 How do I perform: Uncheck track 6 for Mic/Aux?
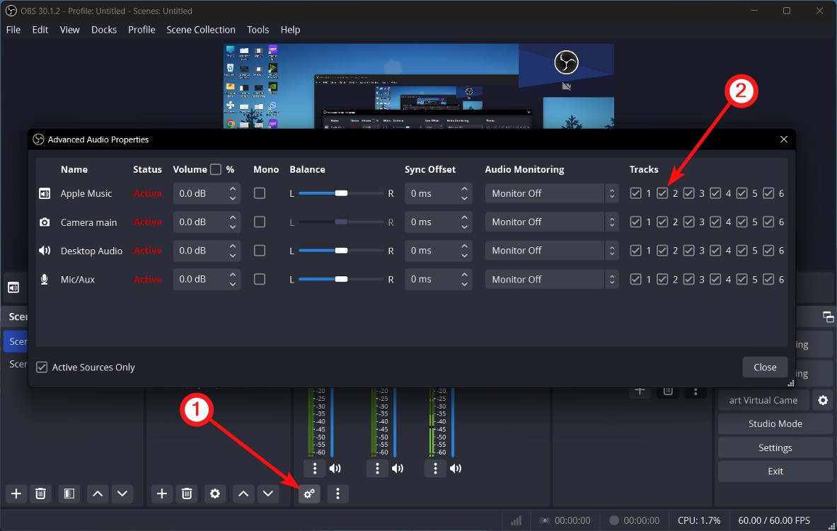tap(768, 280)
